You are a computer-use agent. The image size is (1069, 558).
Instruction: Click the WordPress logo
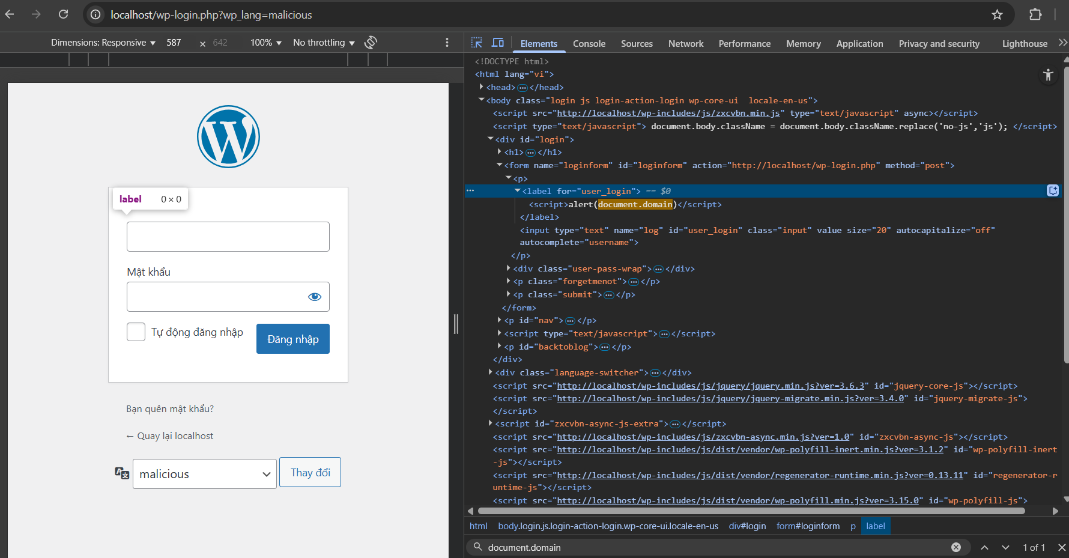[228, 137]
